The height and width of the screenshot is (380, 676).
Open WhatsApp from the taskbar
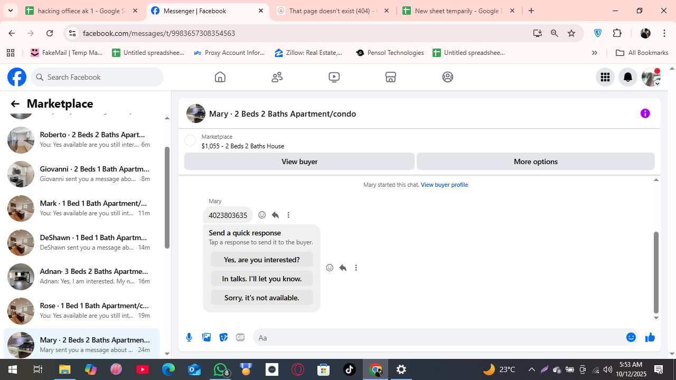220,369
